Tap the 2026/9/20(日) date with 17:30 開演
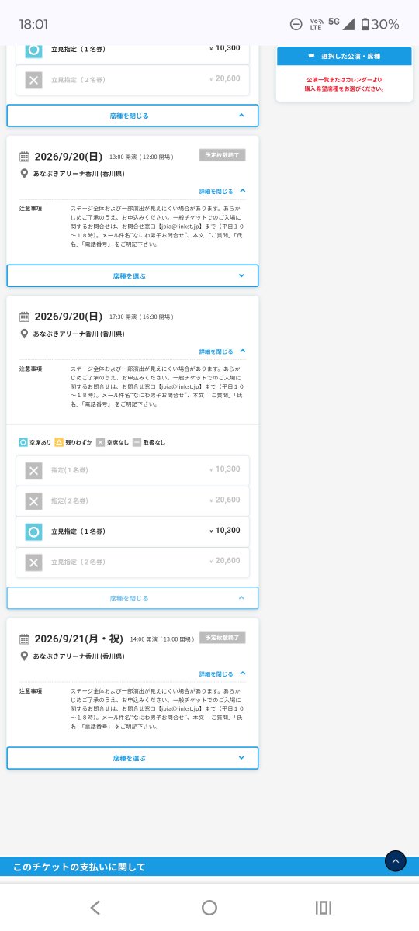419x931 pixels. pyautogui.click(x=68, y=317)
